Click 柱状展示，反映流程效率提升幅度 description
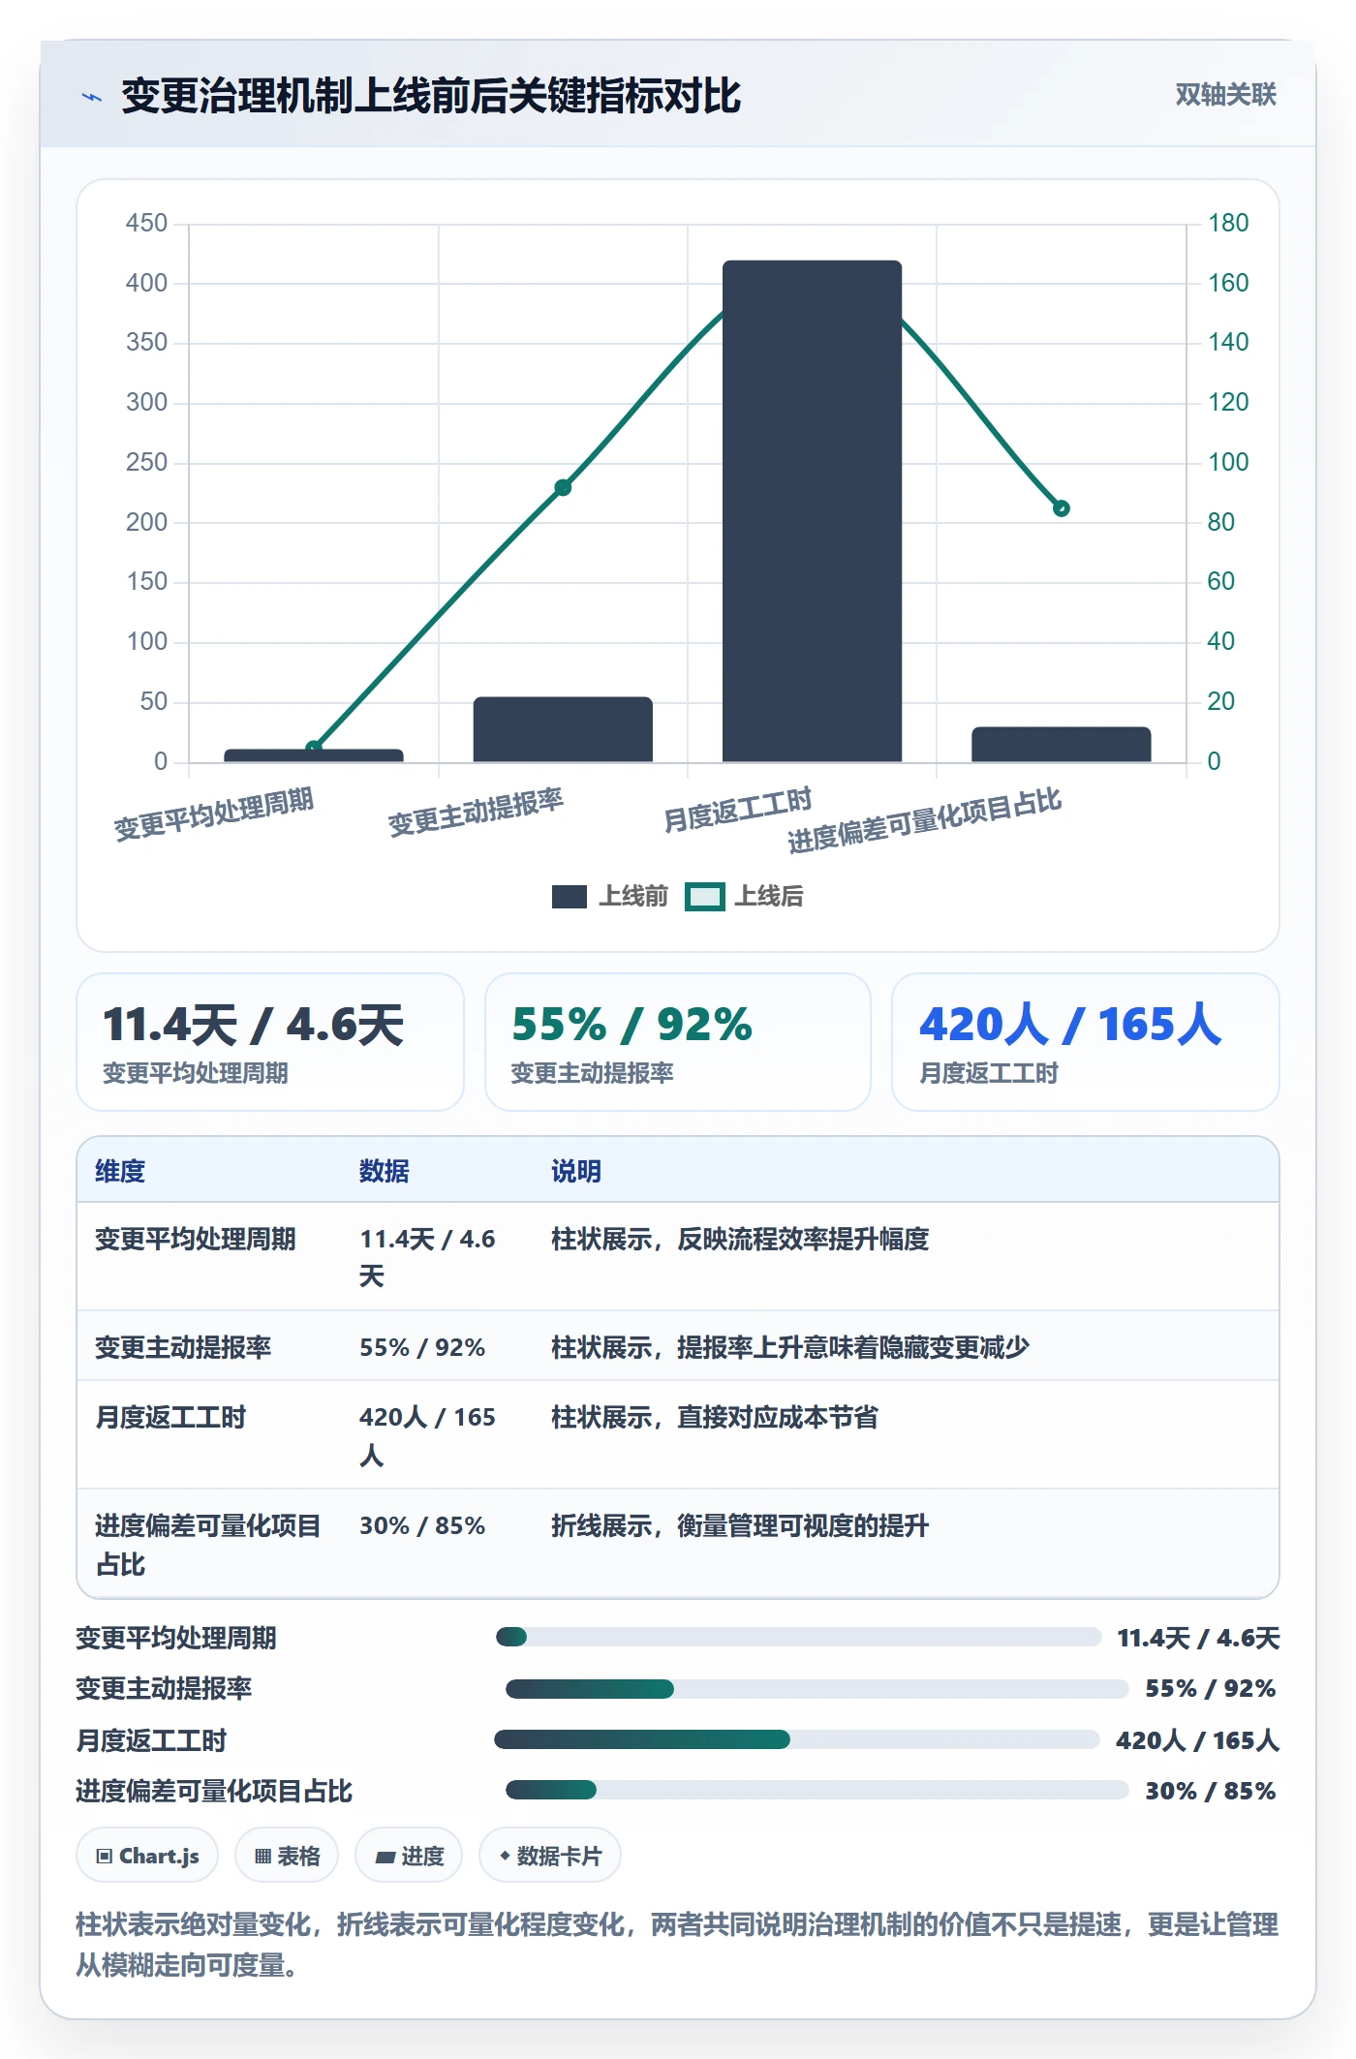 [x=740, y=1239]
